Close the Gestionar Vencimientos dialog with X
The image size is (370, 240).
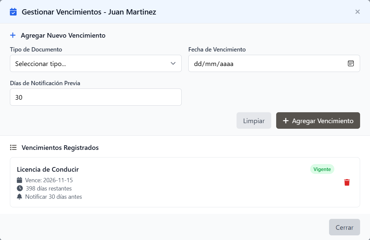[x=357, y=12]
